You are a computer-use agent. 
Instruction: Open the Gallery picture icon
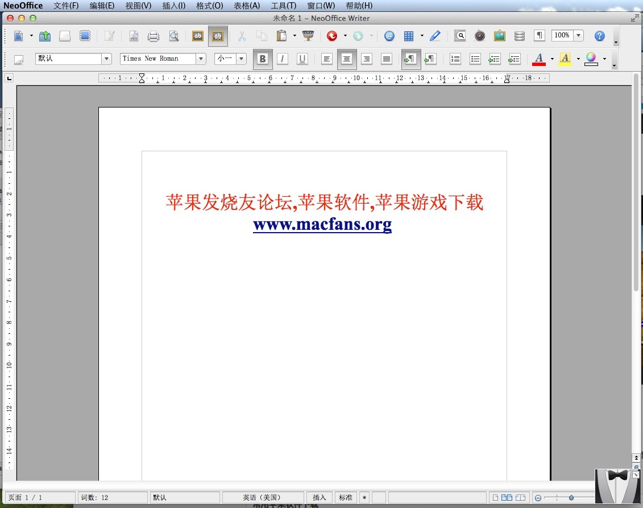pyautogui.click(x=500, y=36)
